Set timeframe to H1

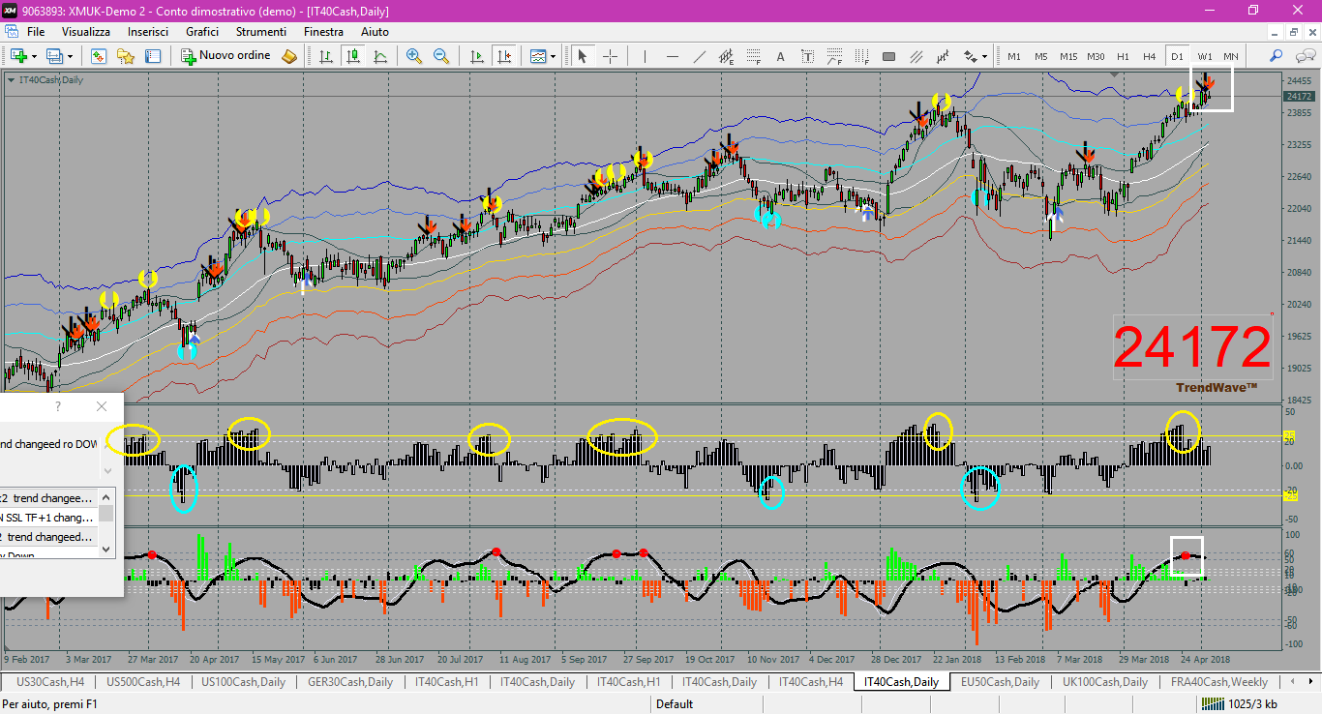1123,56
